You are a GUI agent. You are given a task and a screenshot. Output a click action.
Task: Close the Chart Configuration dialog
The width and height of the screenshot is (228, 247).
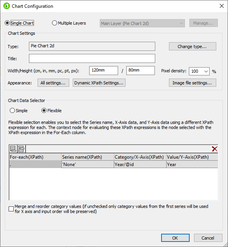pyautogui.click(x=221, y=6)
